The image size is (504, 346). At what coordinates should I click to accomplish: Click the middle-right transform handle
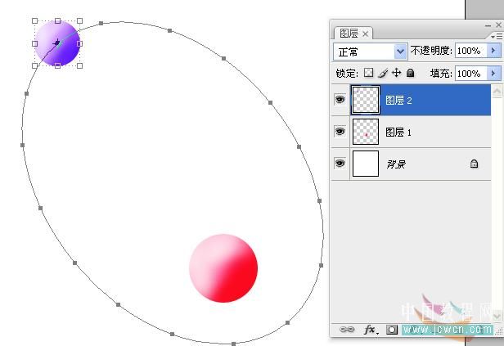(x=79, y=43)
